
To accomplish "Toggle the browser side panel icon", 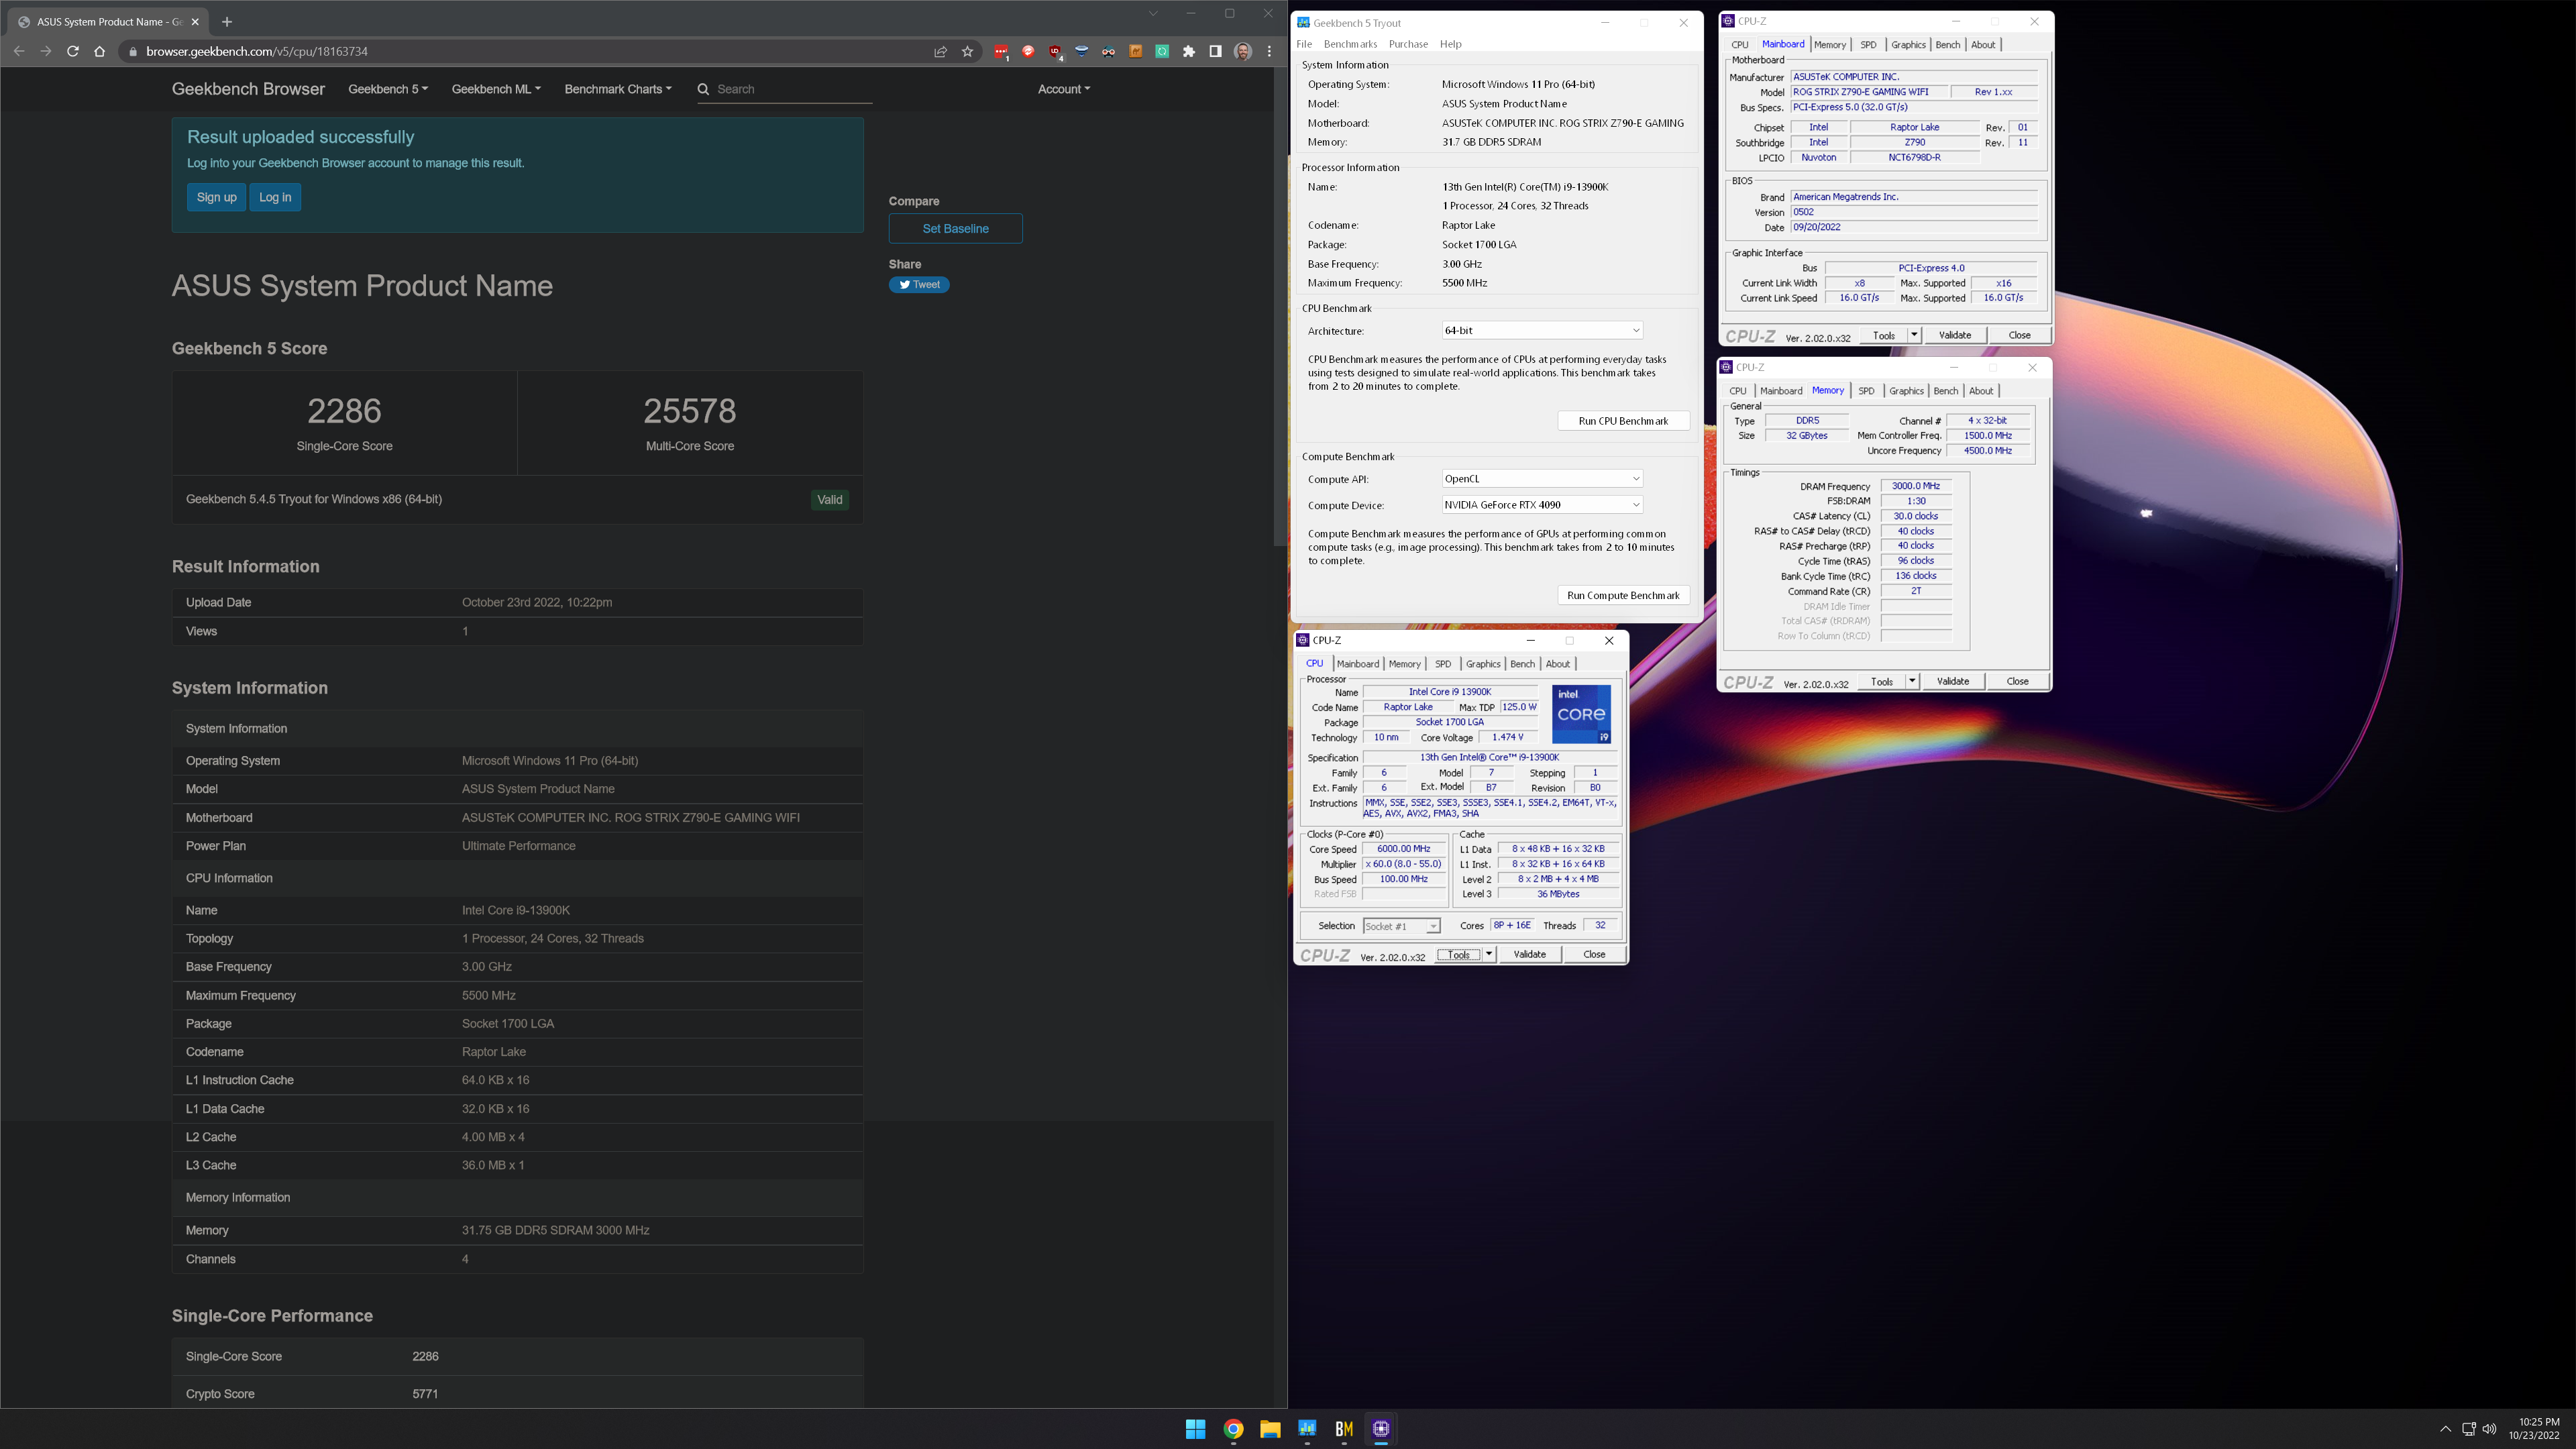I will click(1216, 51).
